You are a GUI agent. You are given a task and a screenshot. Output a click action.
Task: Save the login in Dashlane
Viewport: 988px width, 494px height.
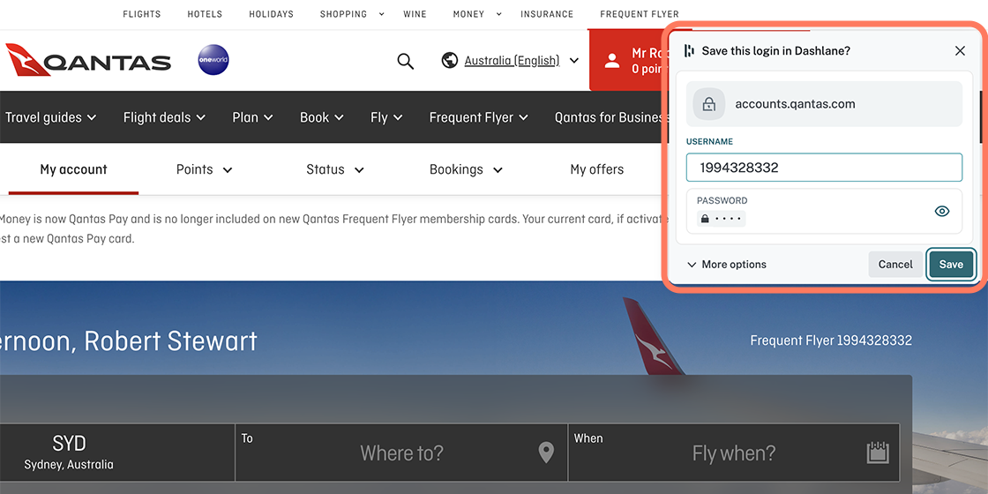coord(951,265)
